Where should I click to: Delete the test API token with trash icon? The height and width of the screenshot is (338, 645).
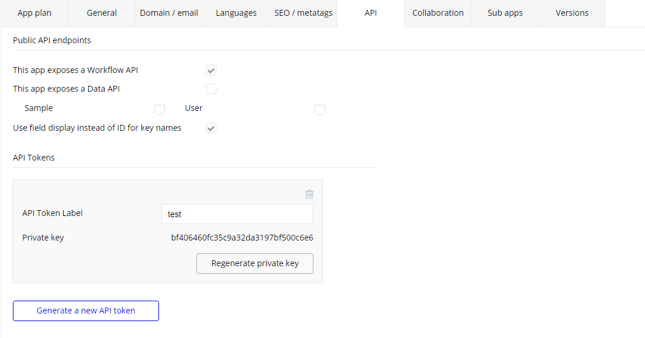point(309,194)
